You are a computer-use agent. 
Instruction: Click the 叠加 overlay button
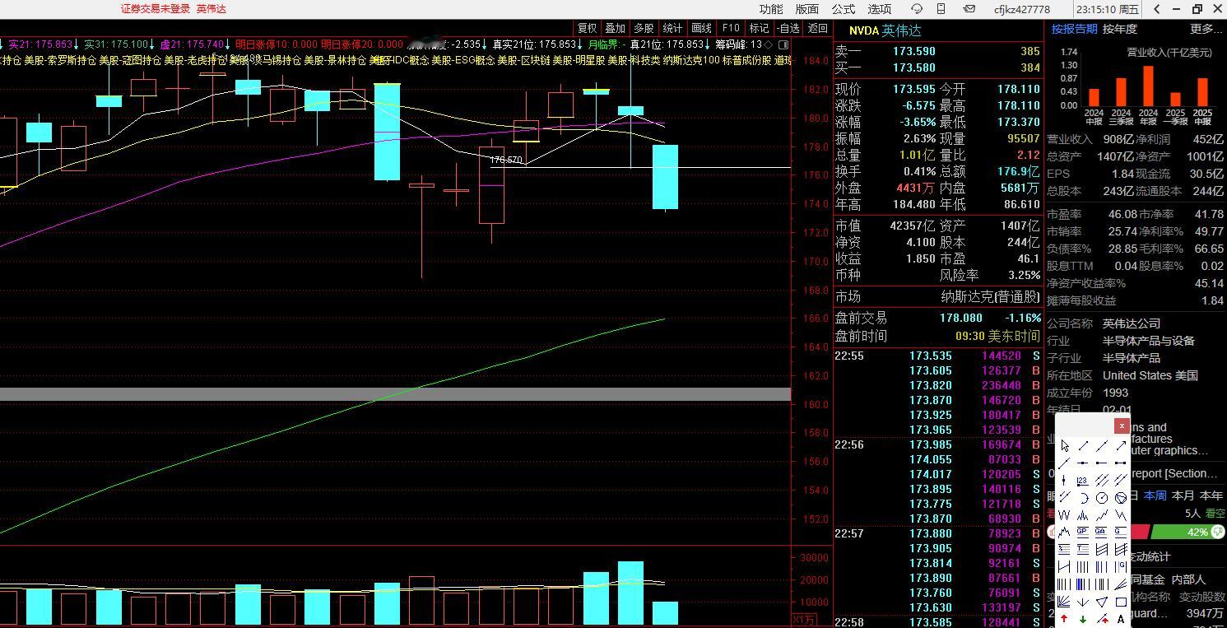click(x=616, y=28)
